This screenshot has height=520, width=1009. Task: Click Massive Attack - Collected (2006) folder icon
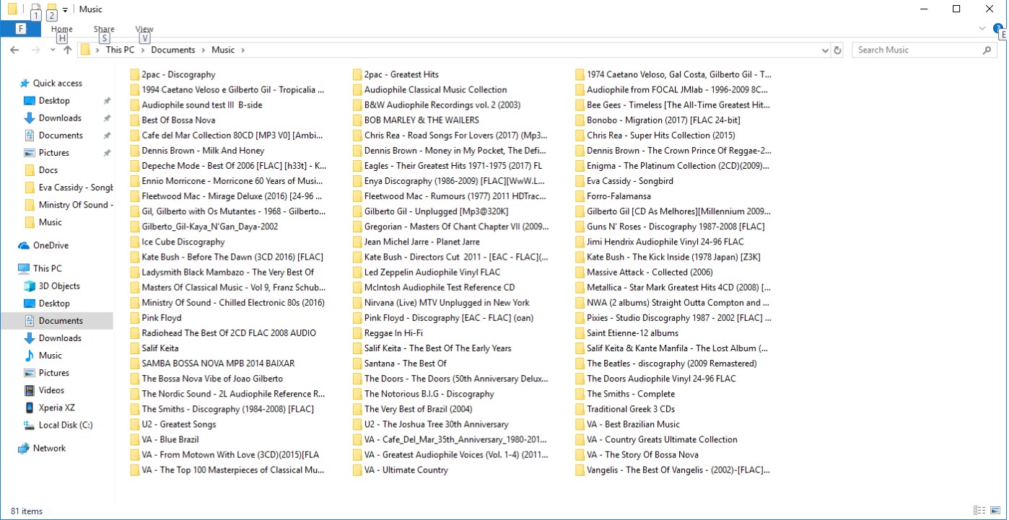pyautogui.click(x=580, y=272)
